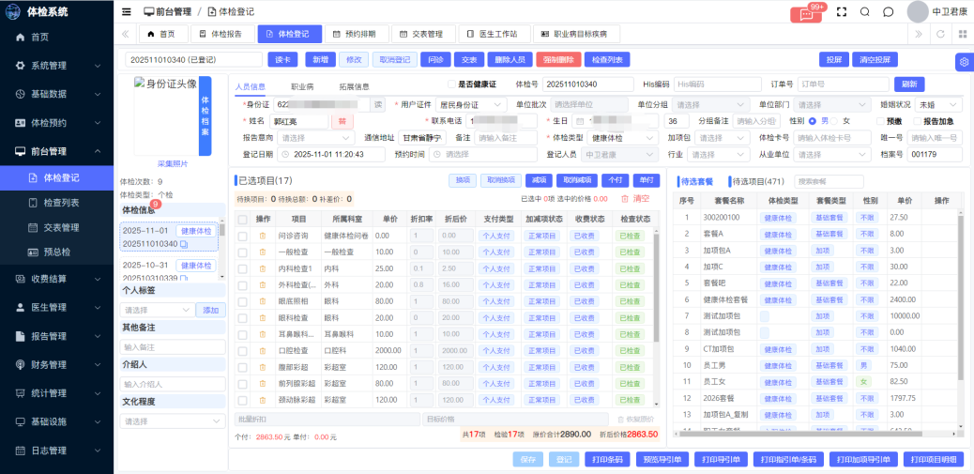The image size is (974, 474).
Task: Switch to the 职业病 tab
Action: 302,86
